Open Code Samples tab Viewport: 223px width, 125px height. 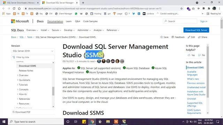[x=90, y=22]
